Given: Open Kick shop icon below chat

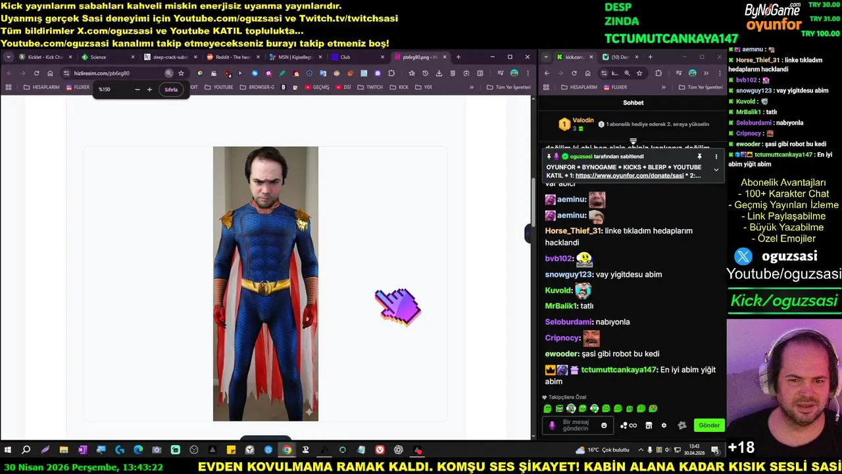Looking at the screenshot, I should [x=649, y=425].
